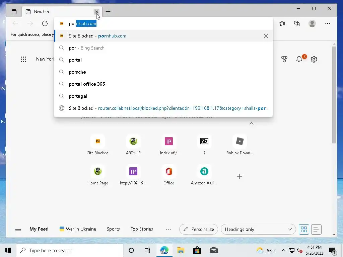This screenshot has height=257, width=343.
Task: Refresh the current page
Action: coord(45,23)
